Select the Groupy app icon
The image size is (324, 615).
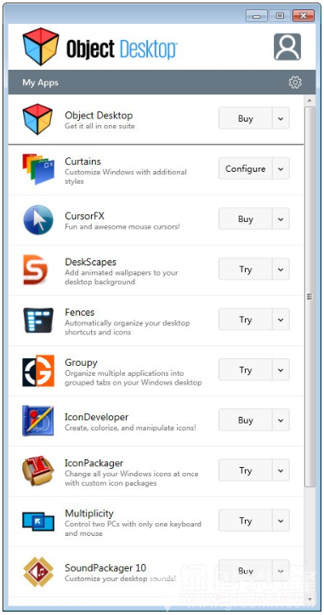coord(38,370)
